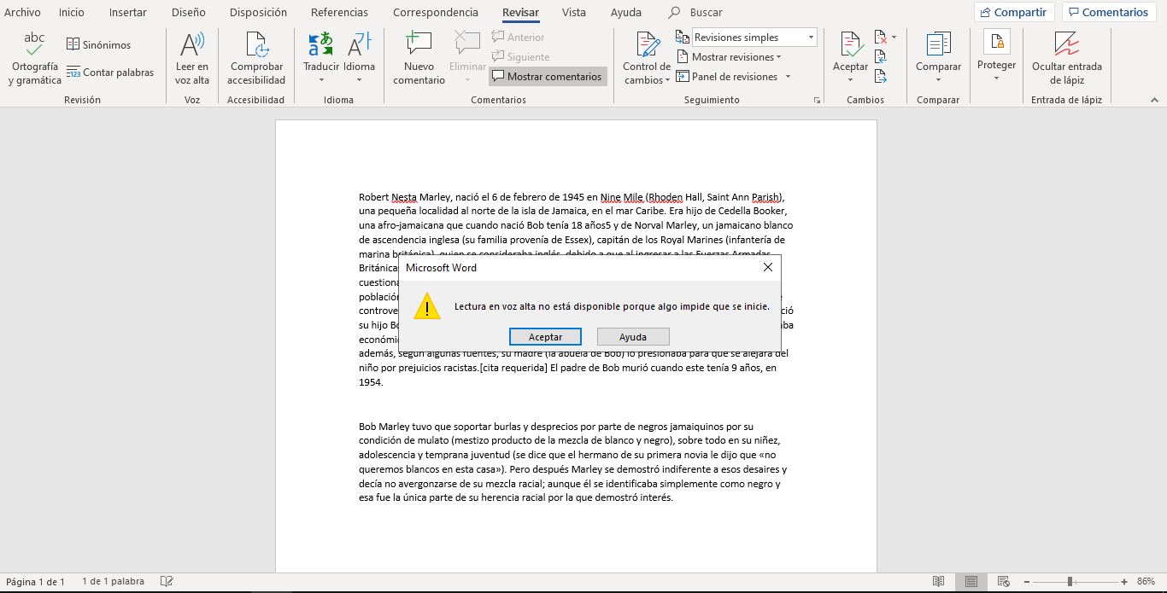
Task: Switch to Diseño tab
Action: click(x=188, y=12)
